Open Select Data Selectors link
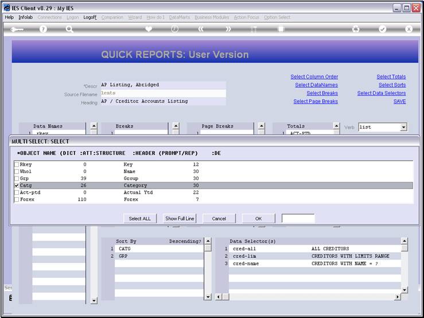The height and width of the screenshot is (318, 424). pyautogui.click(x=382, y=93)
